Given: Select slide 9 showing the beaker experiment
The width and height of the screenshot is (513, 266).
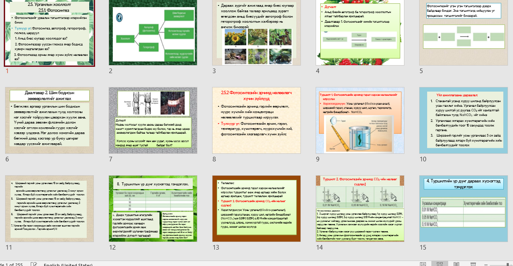Looking at the screenshot, I should [x=360, y=121].
